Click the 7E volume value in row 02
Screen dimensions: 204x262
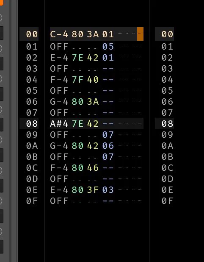(77, 58)
